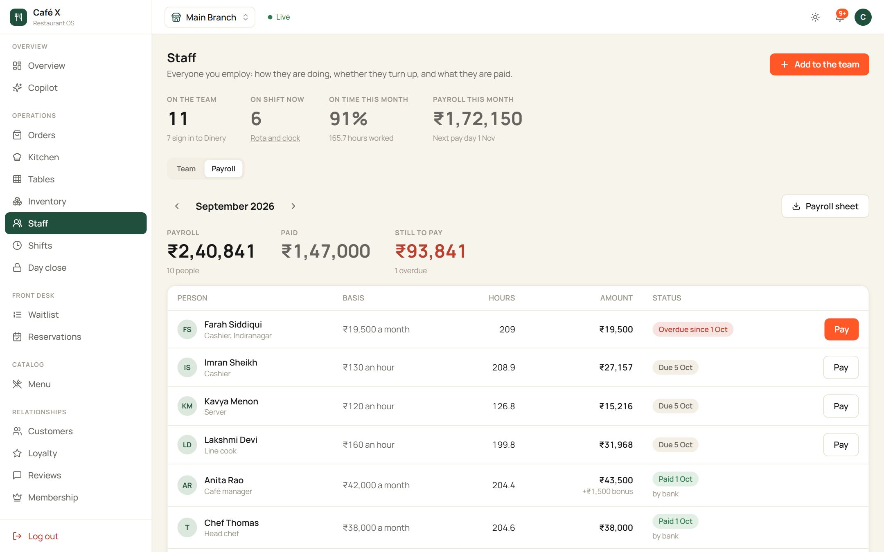Open the Reviews page
884x552 pixels.
(76, 476)
